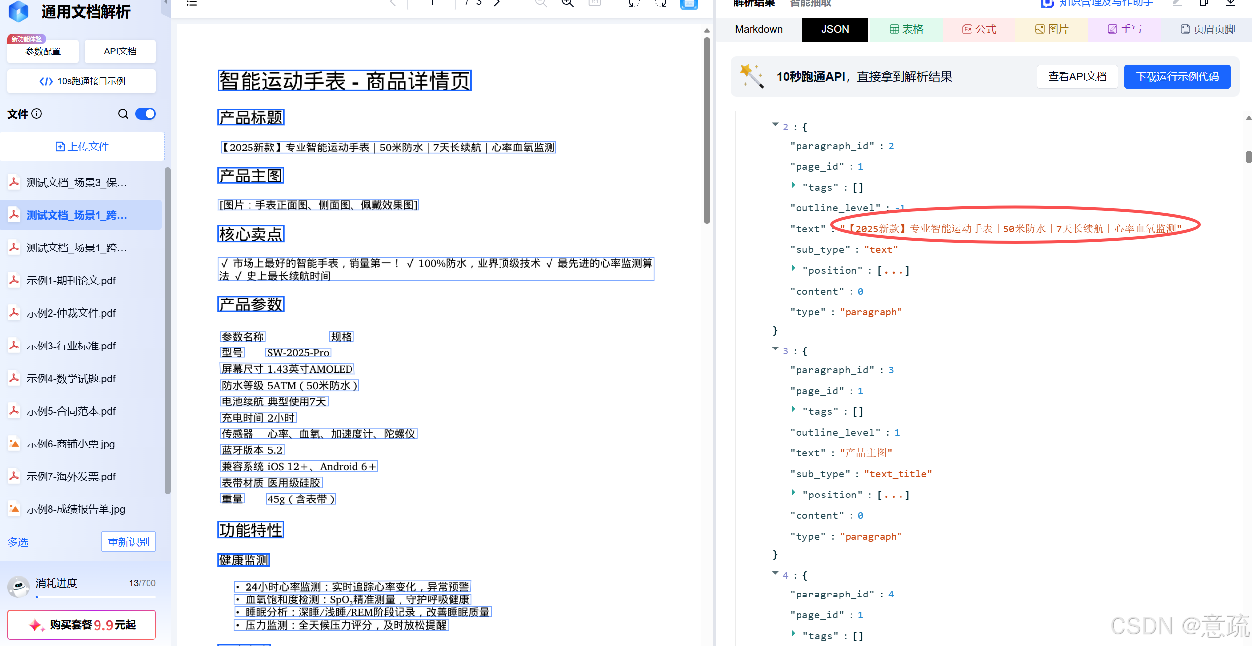The width and height of the screenshot is (1252, 646).
Task: Open file search with magnifier icon
Action: pyautogui.click(x=123, y=114)
